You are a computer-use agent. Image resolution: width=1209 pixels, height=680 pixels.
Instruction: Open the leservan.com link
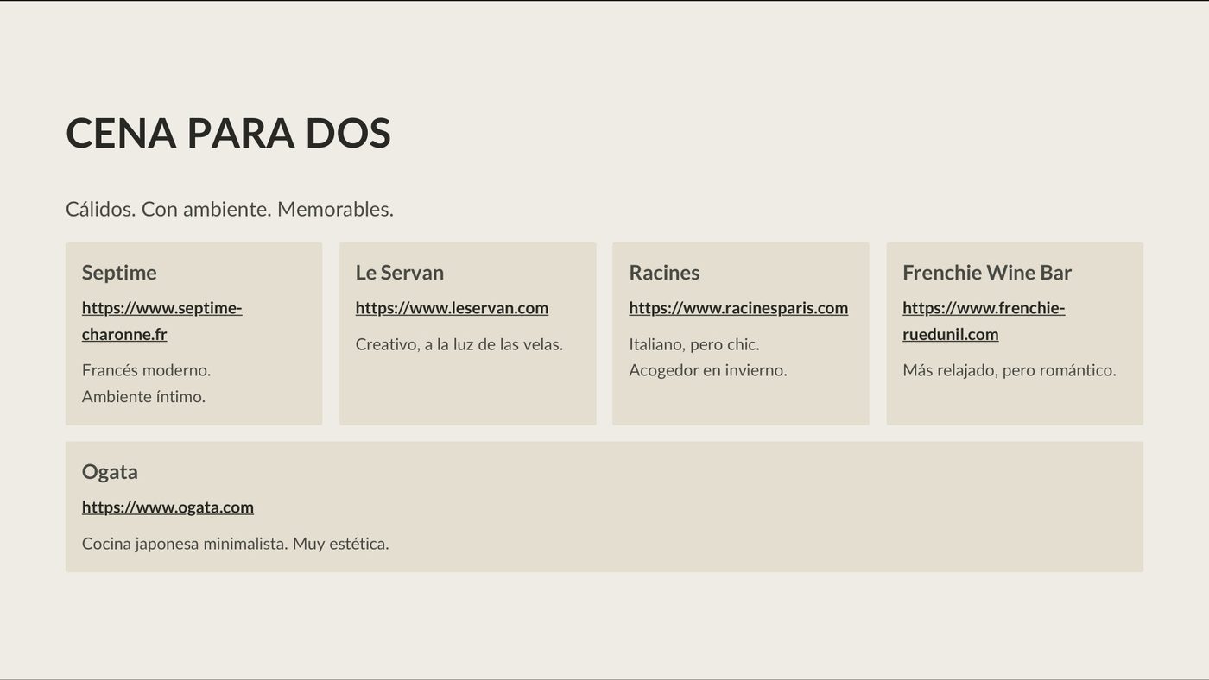pos(452,308)
